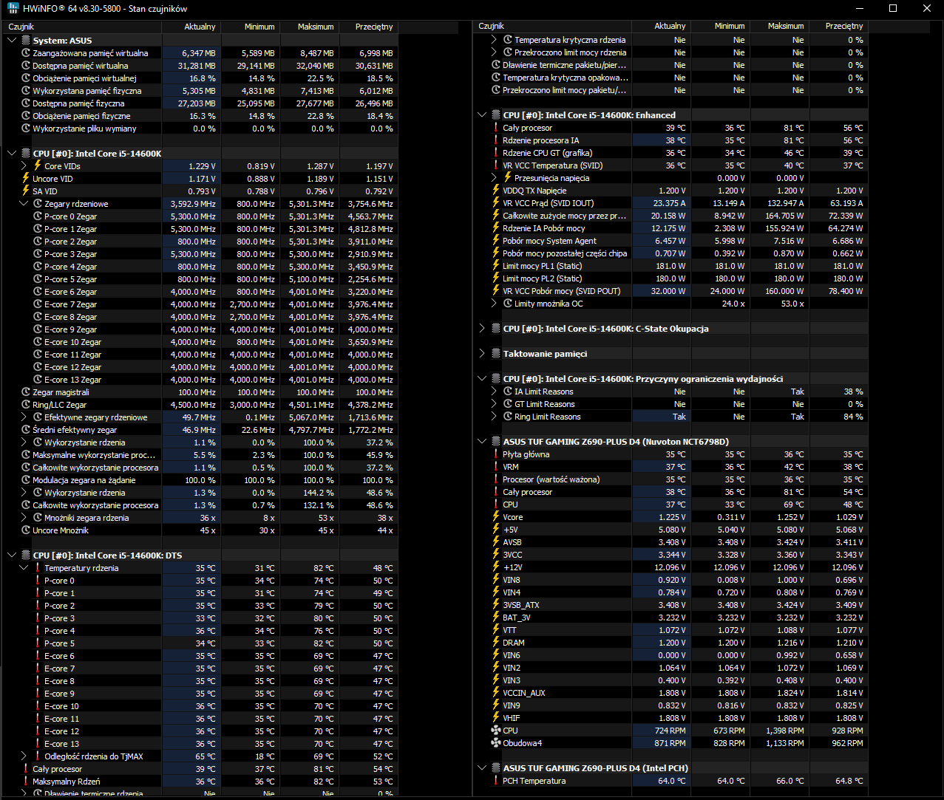Viewport: 944px width, 800px height.
Task: Click the clock icon beside Ring/LLC Zegar
Action: (26, 405)
